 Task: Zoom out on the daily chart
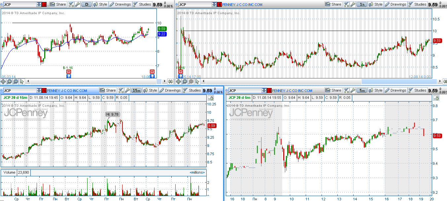click(16, 81)
